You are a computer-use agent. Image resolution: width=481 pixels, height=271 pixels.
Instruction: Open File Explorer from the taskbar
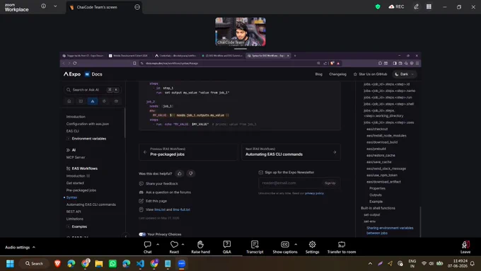tap(99, 264)
